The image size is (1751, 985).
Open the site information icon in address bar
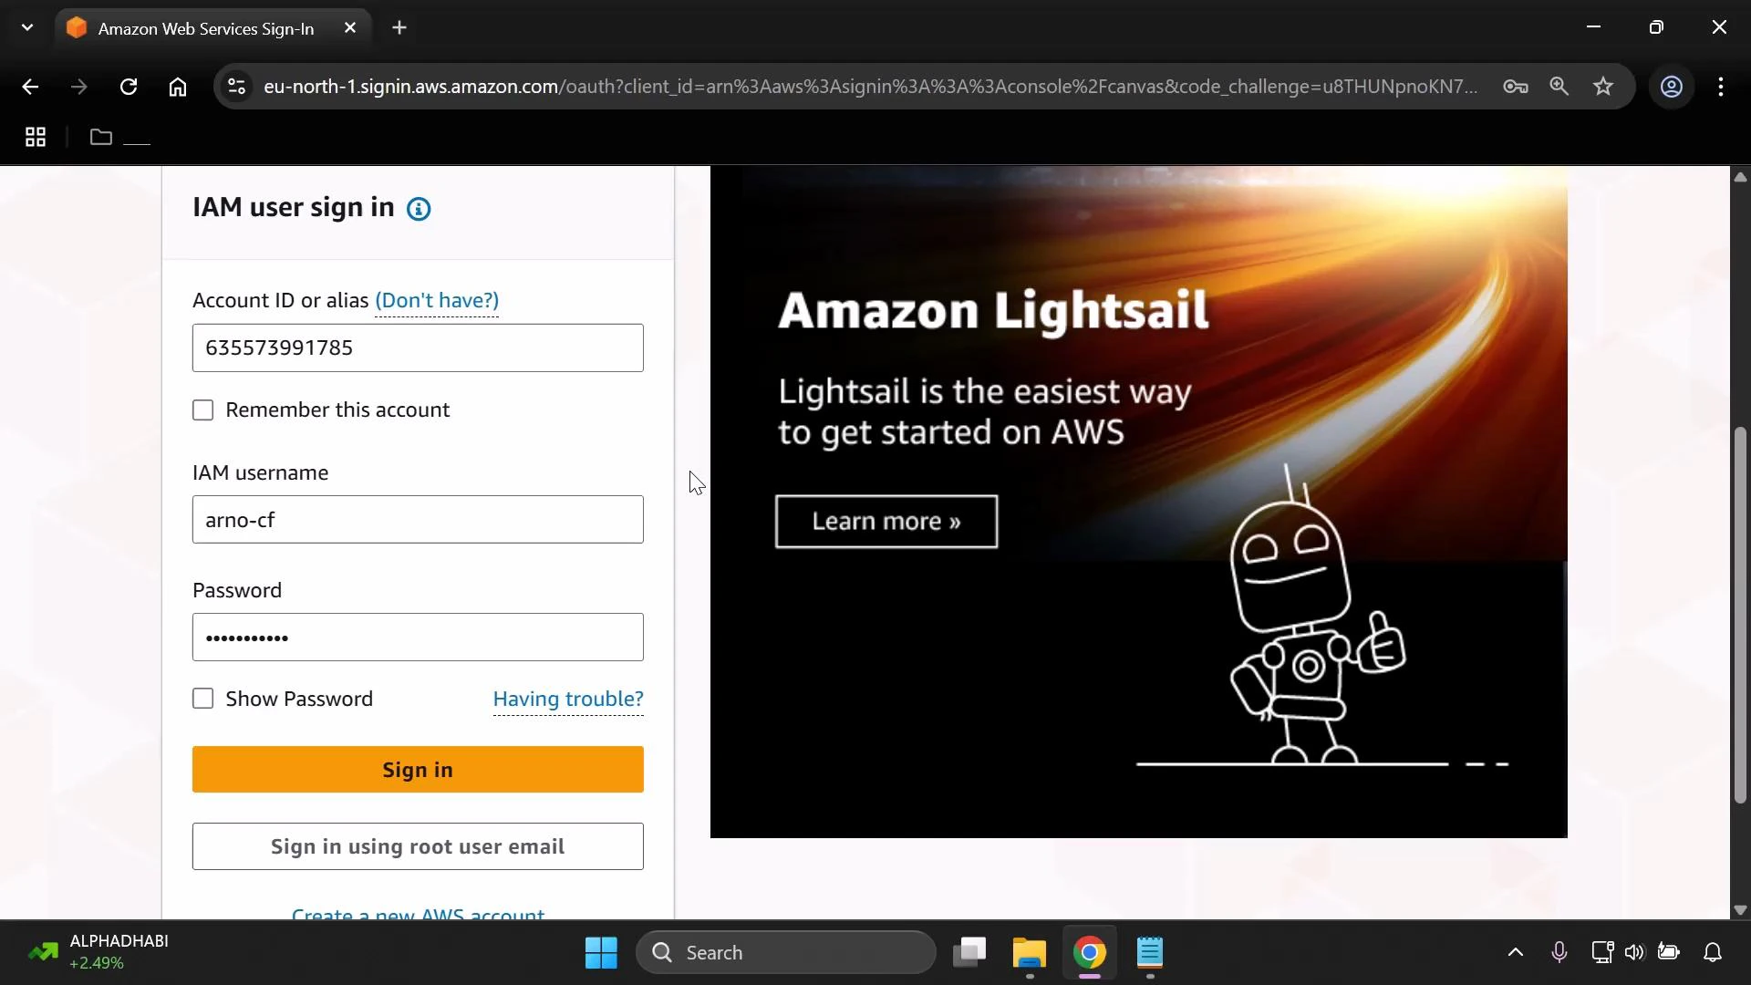coord(235,87)
